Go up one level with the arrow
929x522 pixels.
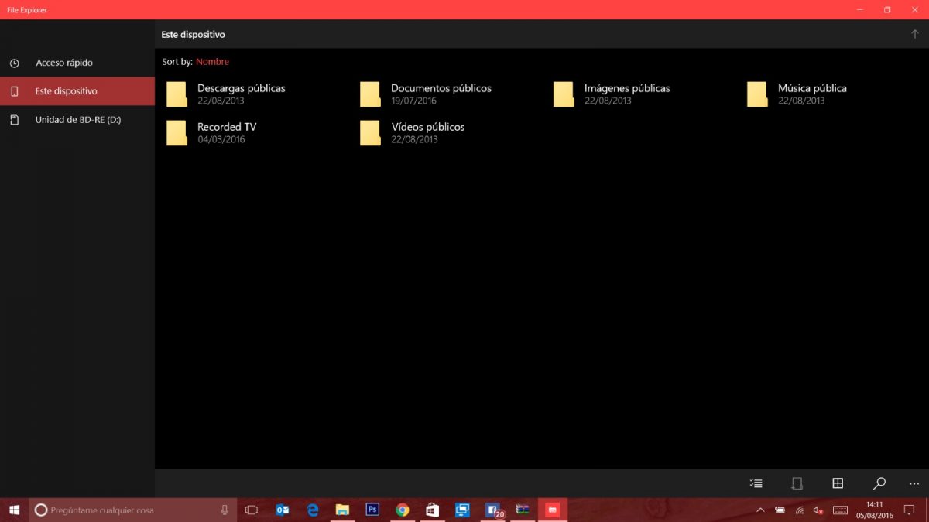point(914,34)
